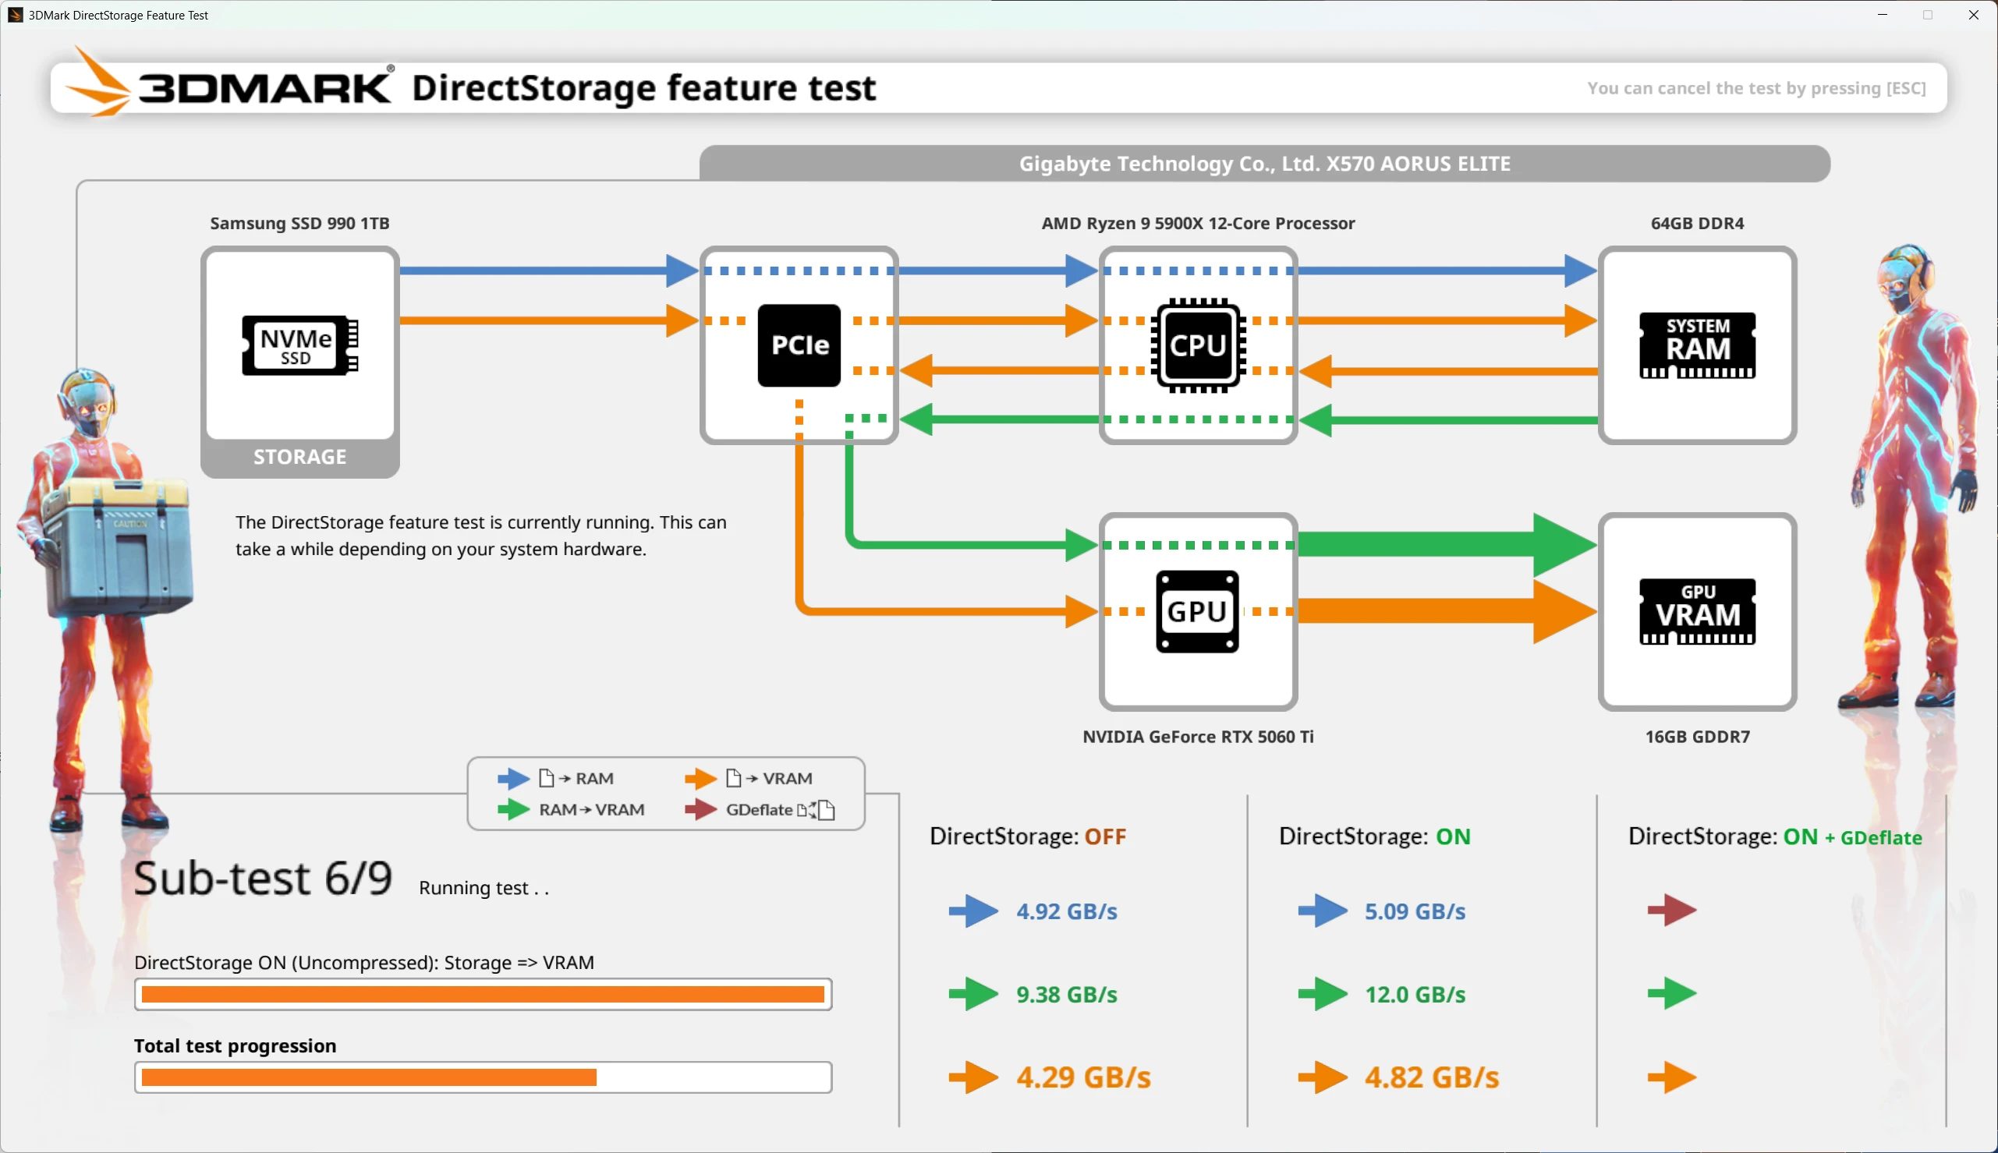Click red GDeflate arrow in legend
This screenshot has width=1998, height=1153.
701,809
